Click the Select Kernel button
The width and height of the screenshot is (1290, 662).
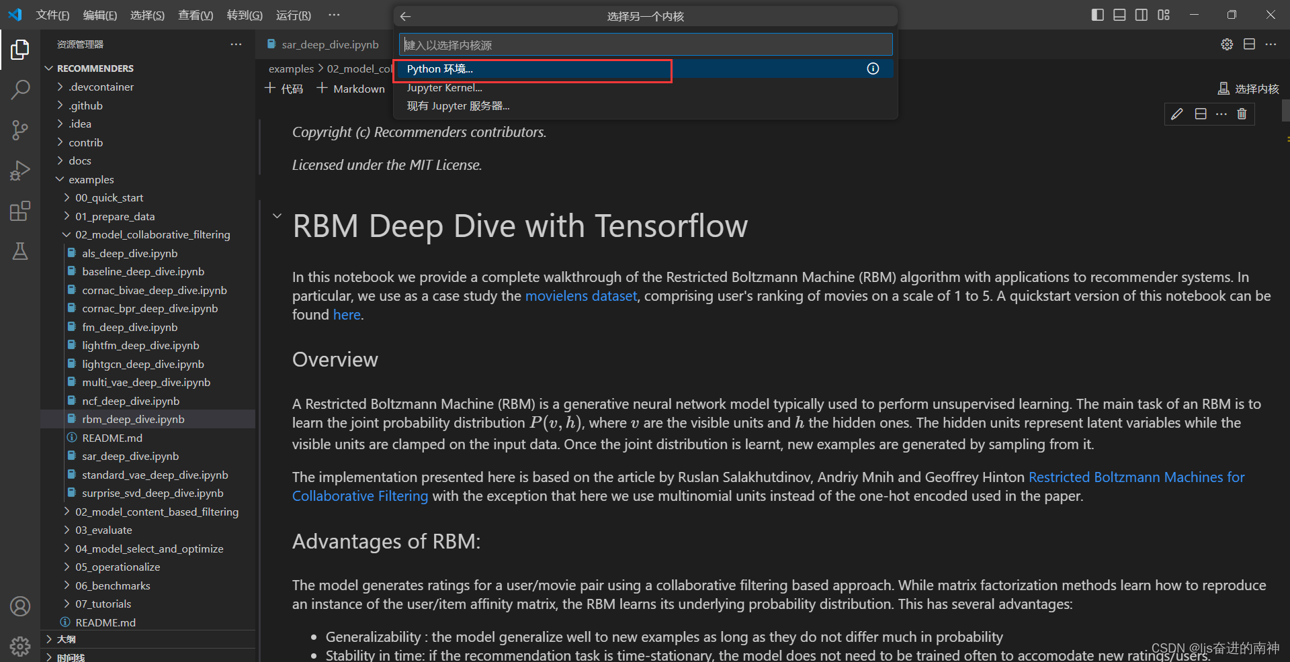1248,89
